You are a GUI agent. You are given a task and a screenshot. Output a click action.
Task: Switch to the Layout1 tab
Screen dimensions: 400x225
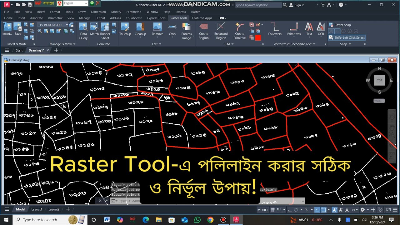tap(37, 209)
